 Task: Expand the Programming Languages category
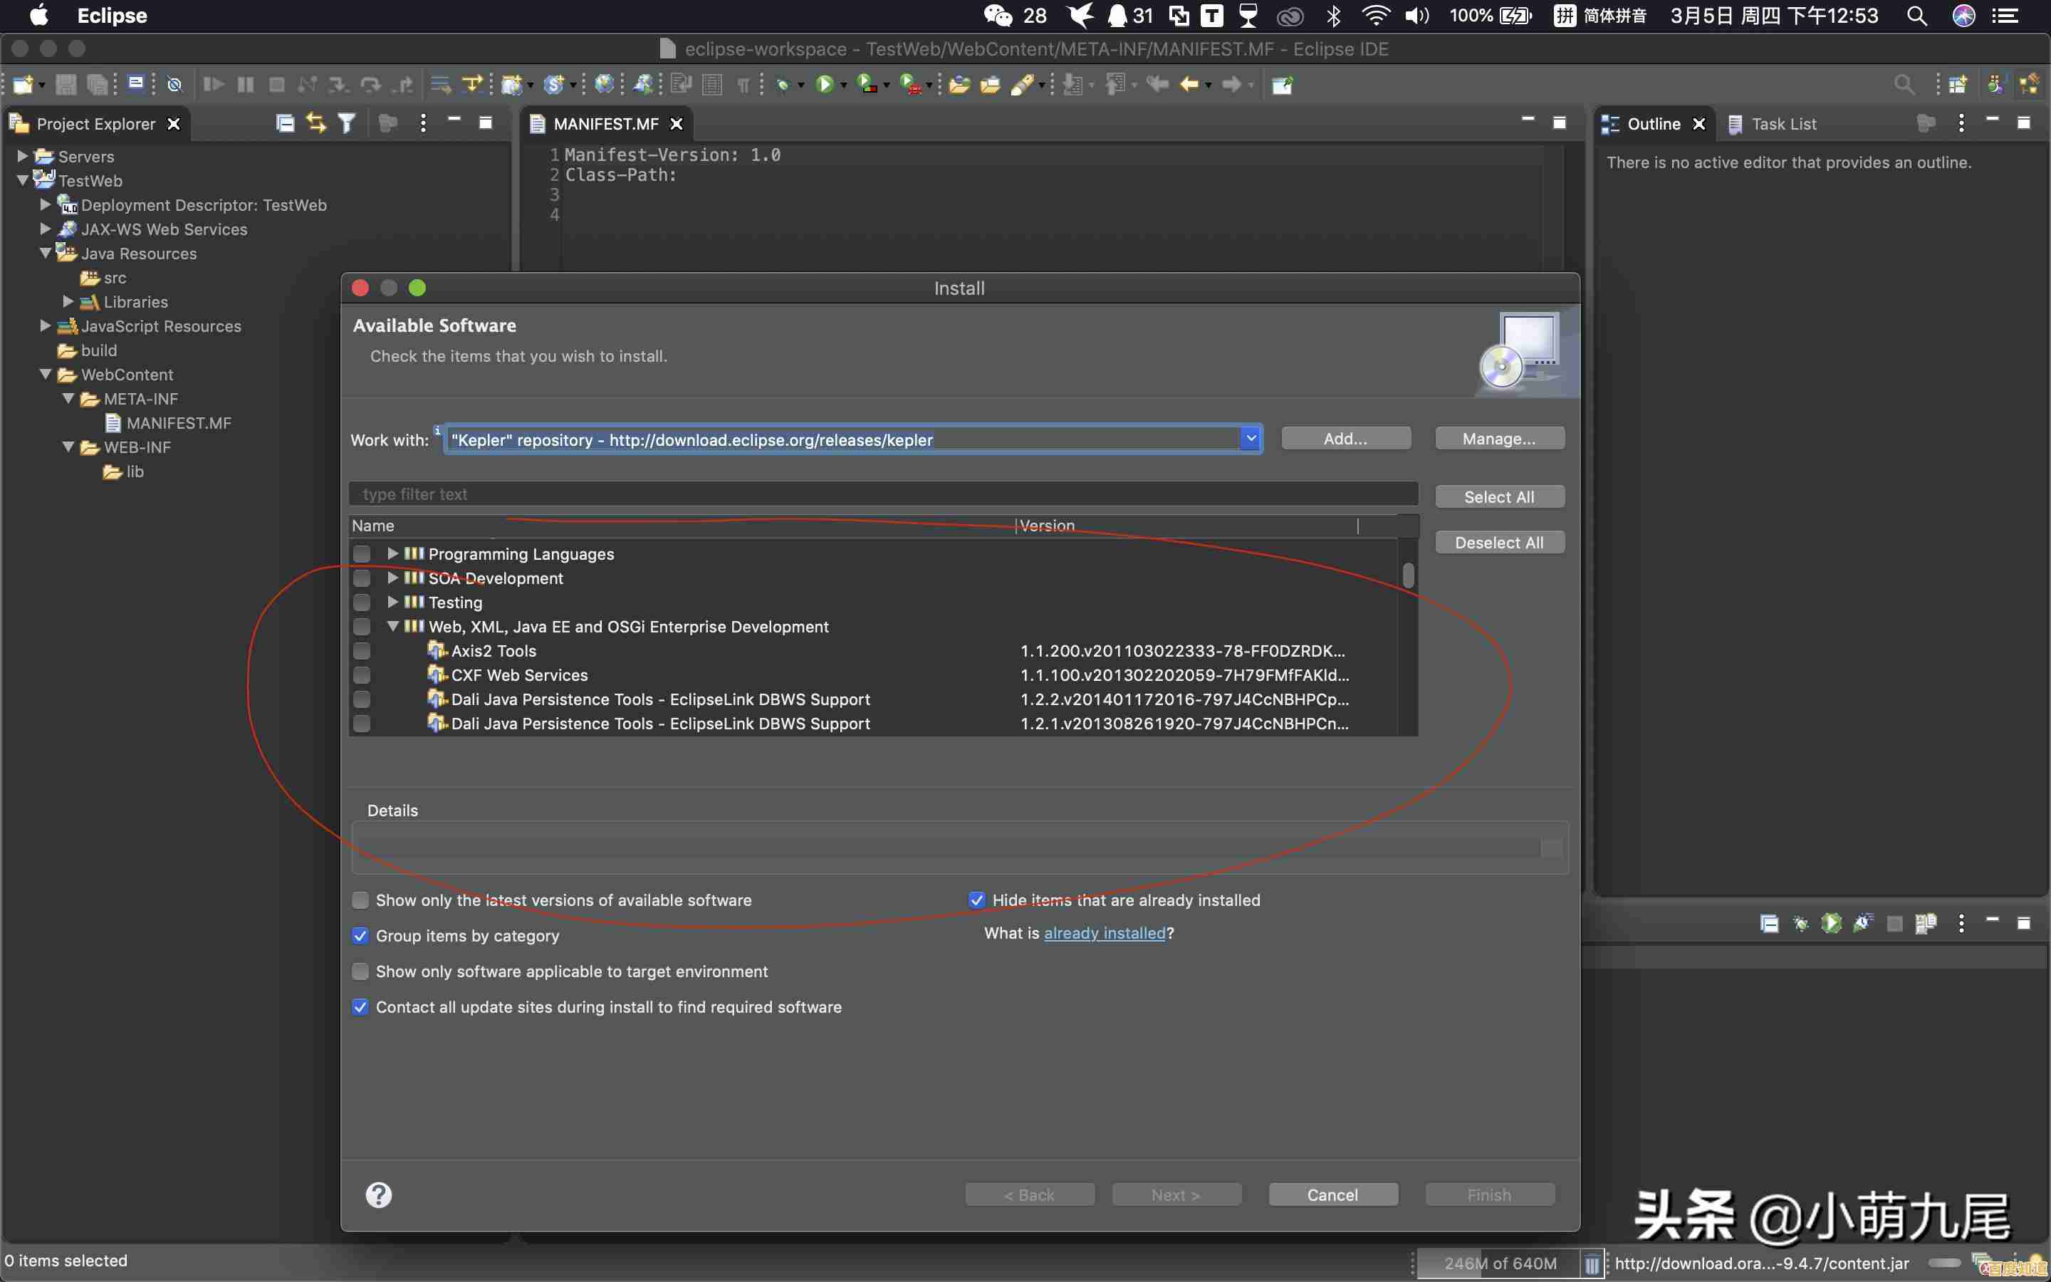[392, 553]
